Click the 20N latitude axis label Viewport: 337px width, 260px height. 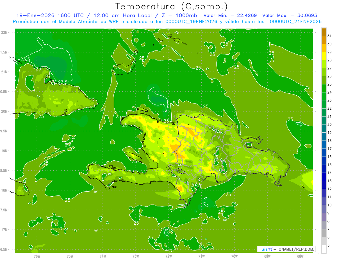point(4,111)
